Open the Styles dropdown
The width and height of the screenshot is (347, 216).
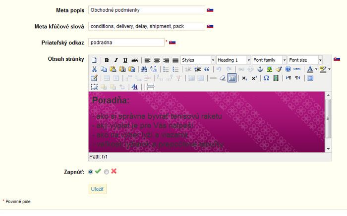[x=198, y=60]
